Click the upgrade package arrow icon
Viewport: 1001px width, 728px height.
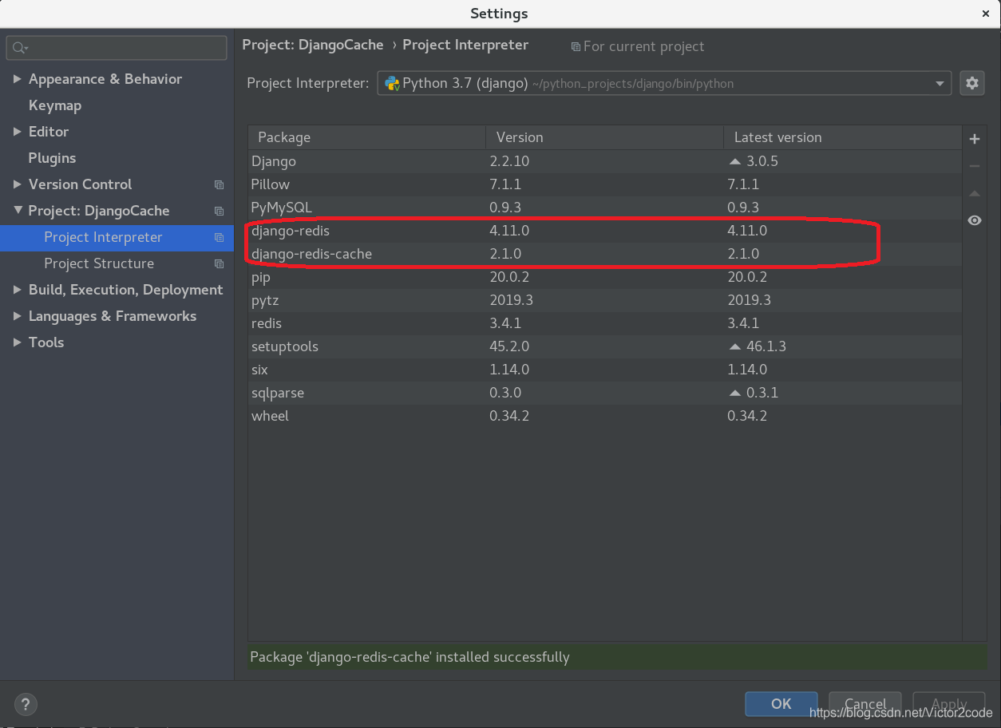click(974, 193)
